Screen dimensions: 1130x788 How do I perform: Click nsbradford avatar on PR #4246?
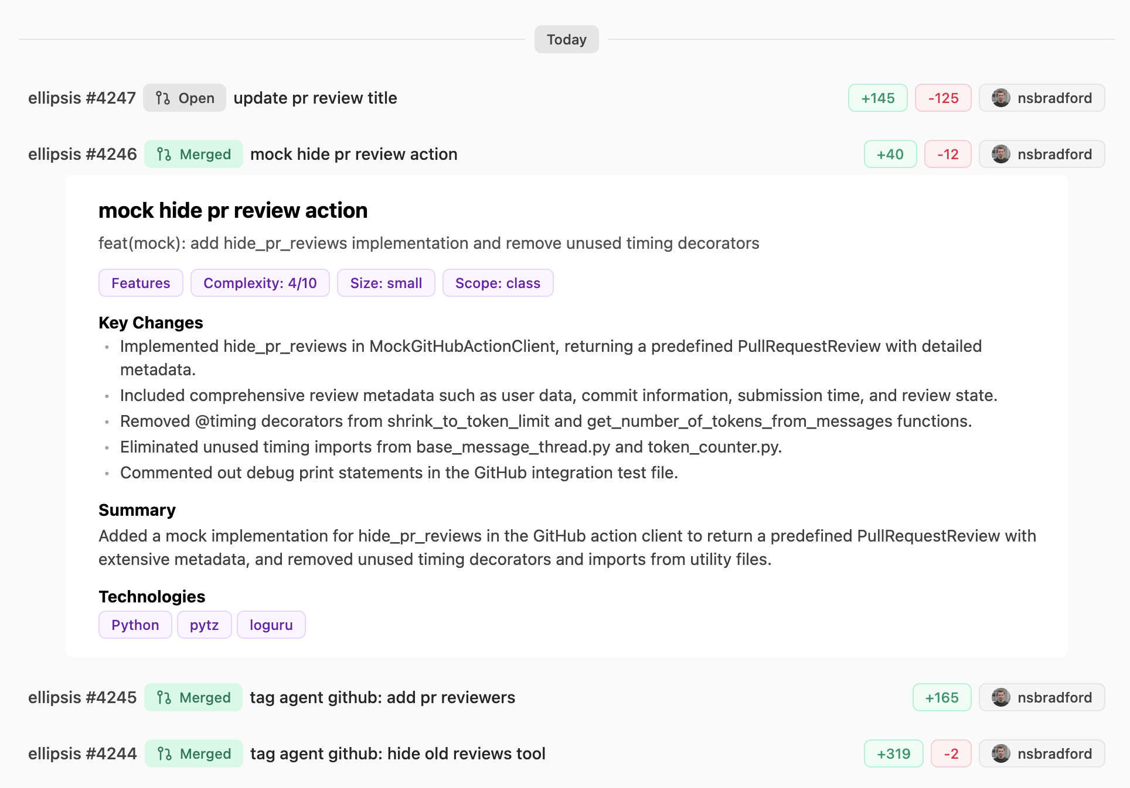pos(1000,154)
